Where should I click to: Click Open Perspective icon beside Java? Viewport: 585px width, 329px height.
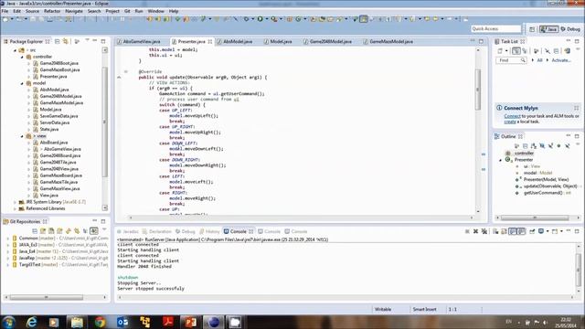[x=532, y=28]
